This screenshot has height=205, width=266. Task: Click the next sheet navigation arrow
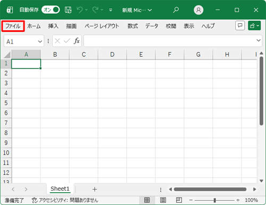pos(26,189)
